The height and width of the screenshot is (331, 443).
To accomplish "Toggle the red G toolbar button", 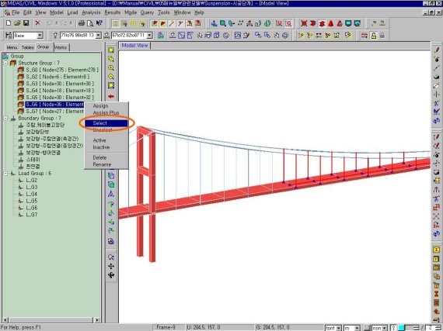I will tap(288, 23).
